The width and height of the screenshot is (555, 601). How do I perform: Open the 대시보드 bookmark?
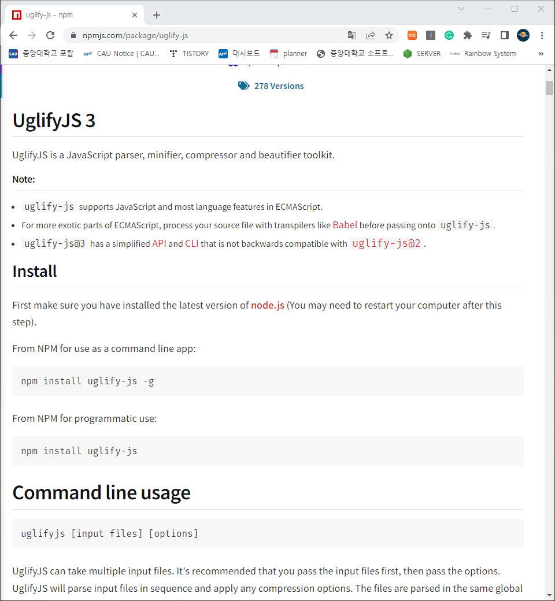click(x=239, y=54)
